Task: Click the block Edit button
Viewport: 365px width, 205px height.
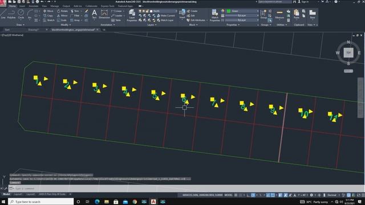Action: [x=190, y=15]
